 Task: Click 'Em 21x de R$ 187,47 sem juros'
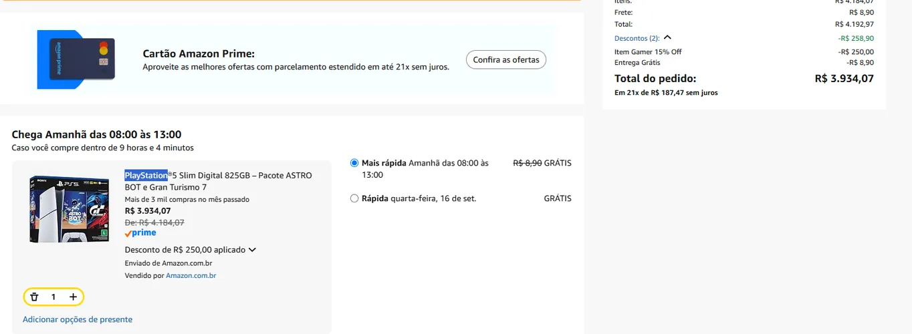click(x=666, y=93)
